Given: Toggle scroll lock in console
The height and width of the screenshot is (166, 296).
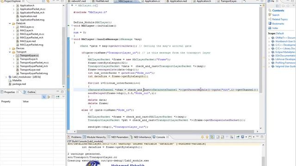Looking at the screenshot, I should (x=222, y=137).
